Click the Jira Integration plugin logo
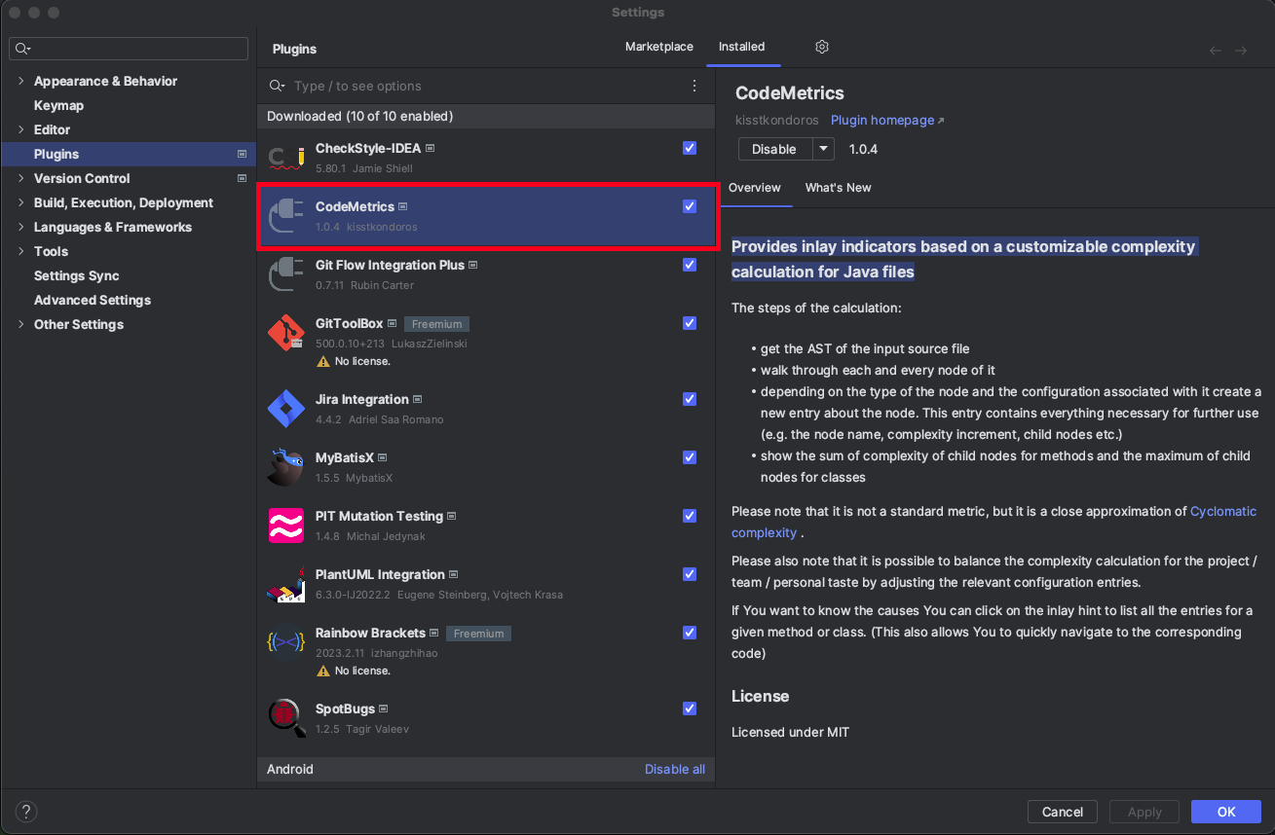Image resolution: width=1275 pixels, height=835 pixels. click(286, 409)
